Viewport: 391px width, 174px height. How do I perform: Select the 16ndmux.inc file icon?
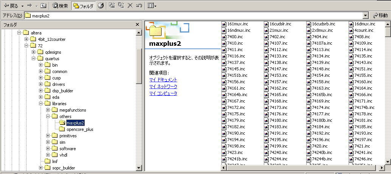(224, 30)
